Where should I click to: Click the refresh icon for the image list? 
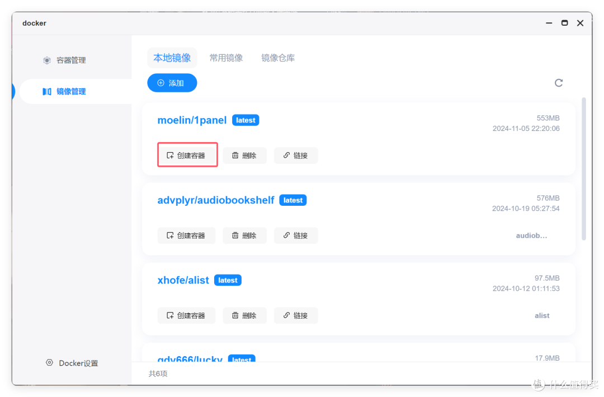click(559, 83)
